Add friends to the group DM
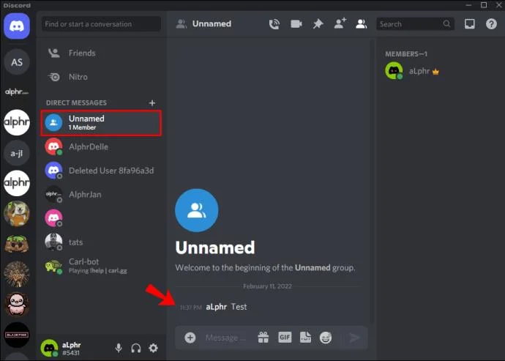505x361 pixels. (340, 23)
